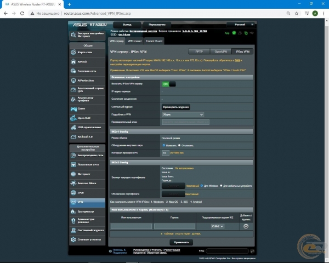Open the Windows client setup link

tap(158, 202)
